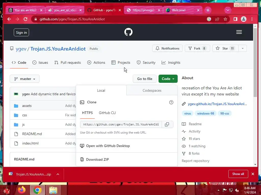This screenshot has height=195, width=261.
Task: Select the Code repository tab
Action: (x=19, y=62)
